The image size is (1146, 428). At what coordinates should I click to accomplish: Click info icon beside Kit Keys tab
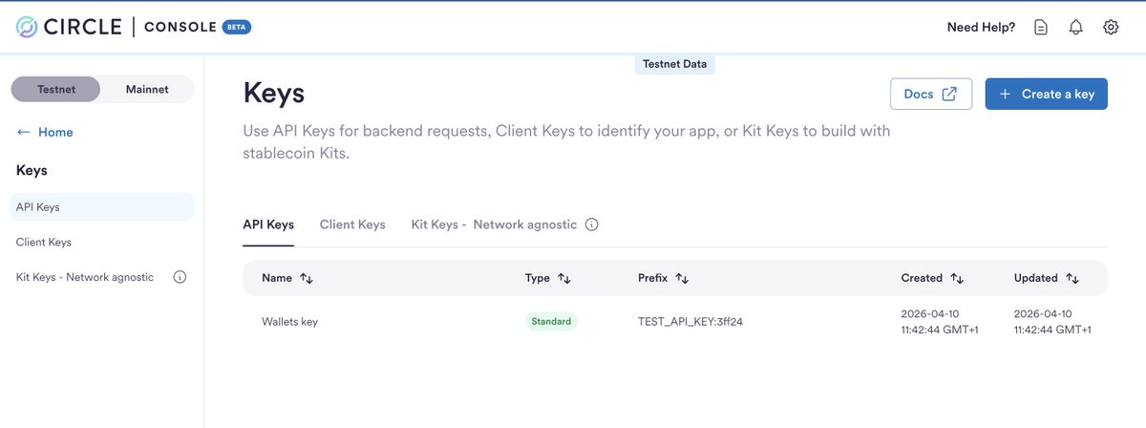[x=591, y=225]
